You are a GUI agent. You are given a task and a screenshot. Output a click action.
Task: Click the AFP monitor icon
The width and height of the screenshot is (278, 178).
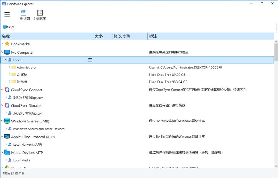coord(7,137)
